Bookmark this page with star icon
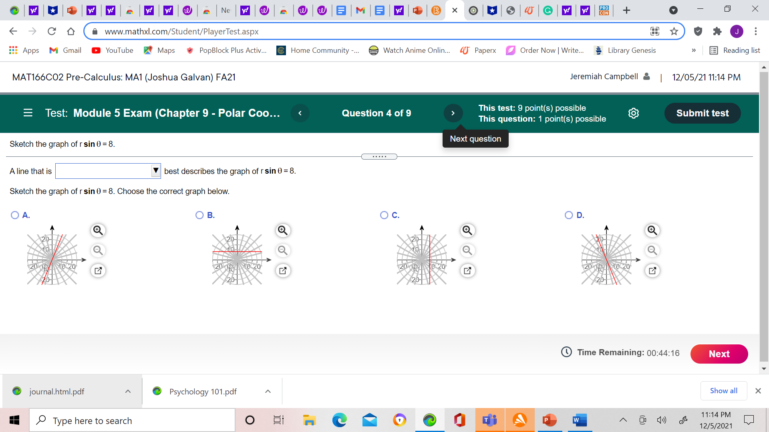Image resolution: width=769 pixels, height=432 pixels. point(674,31)
